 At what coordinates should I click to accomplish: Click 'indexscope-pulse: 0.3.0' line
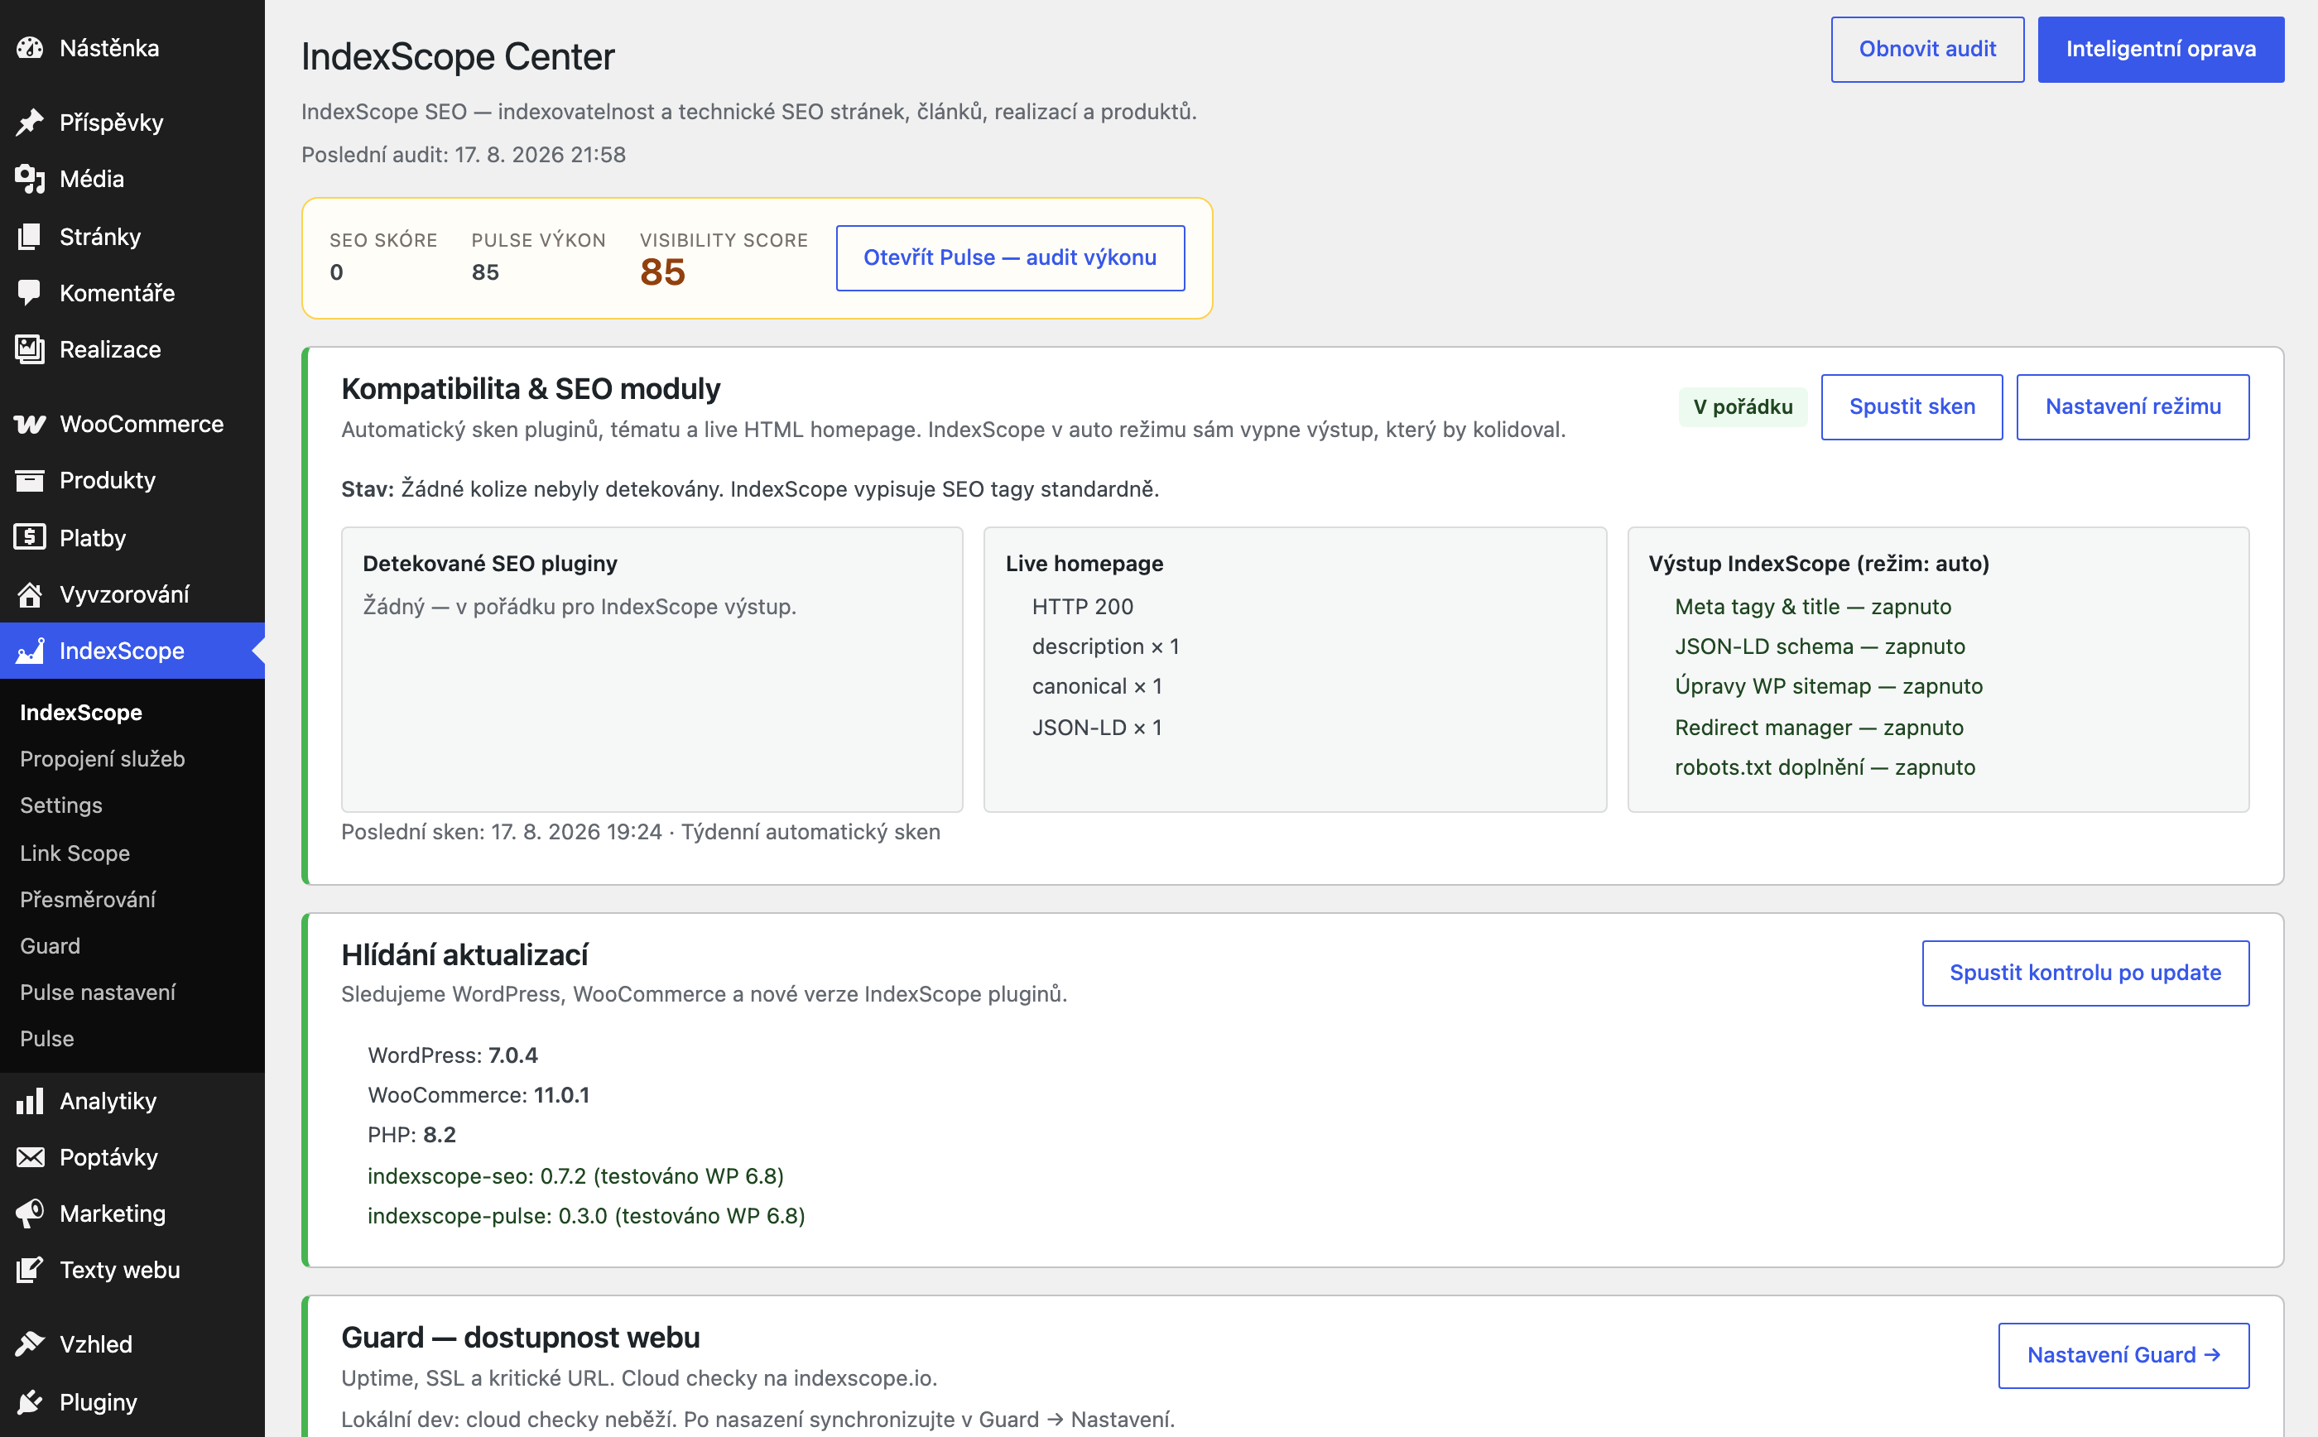(585, 1215)
